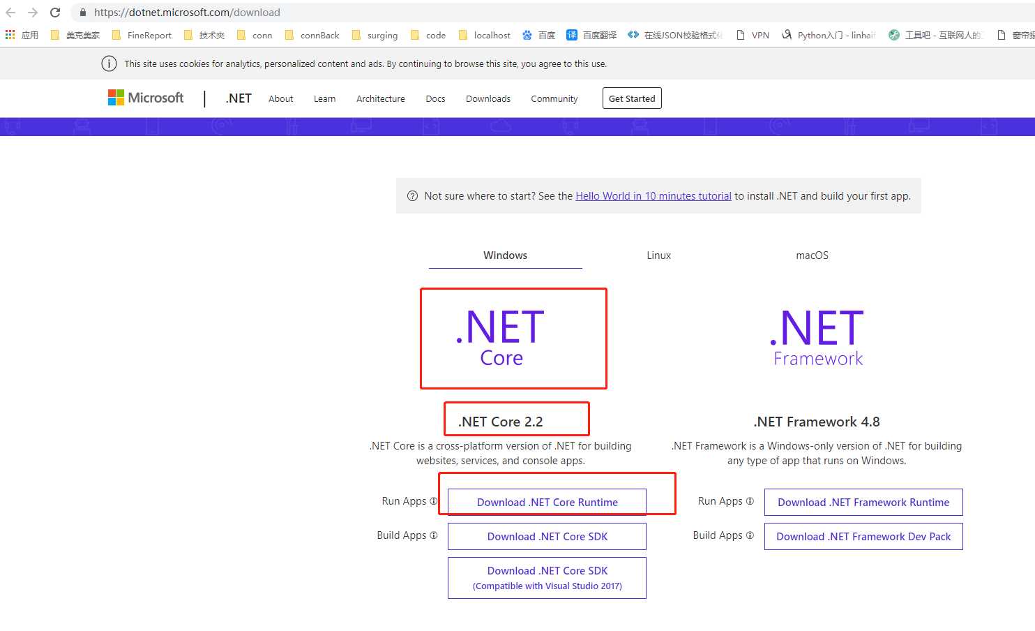
Task: Open the 技术类 bookmark folder
Action: tap(204, 35)
